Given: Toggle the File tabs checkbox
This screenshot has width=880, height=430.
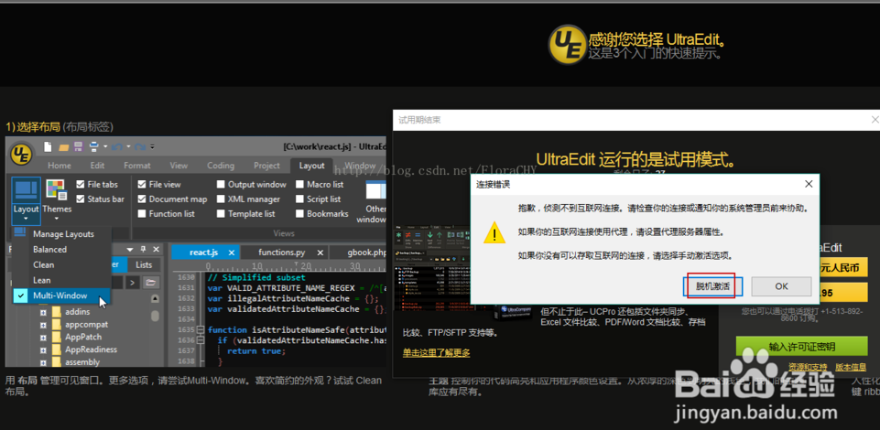Looking at the screenshot, I should coord(81,184).
